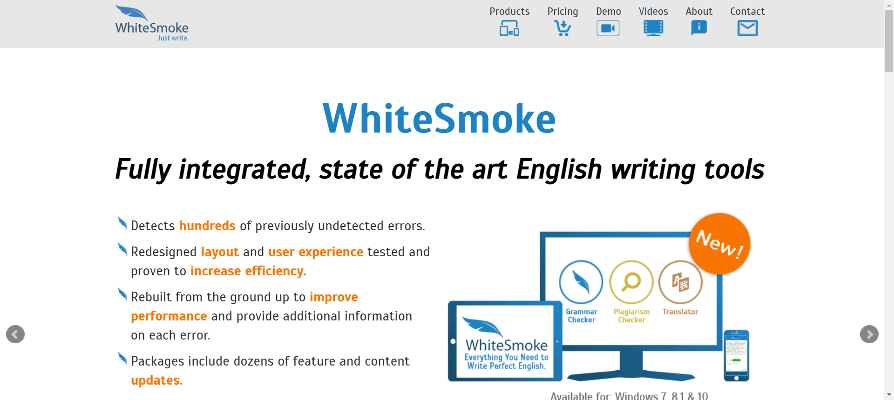Click the 'Translator' label text
The width and height of the screenshot is (894, 400).
tap(680, 312)
